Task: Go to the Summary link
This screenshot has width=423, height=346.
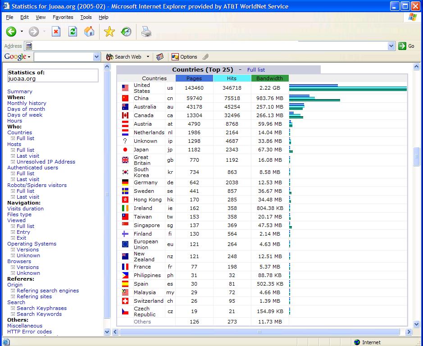Action: point(20,91)
